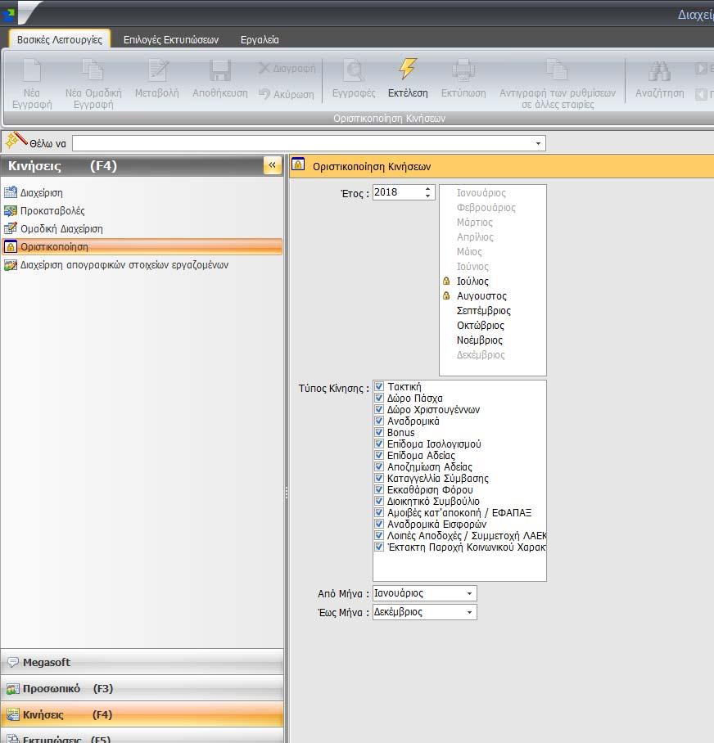Image resolution: width=714 pixels, height=743 pixels.
Task: Select the Αυγουστος month entry
Action: pyautogui.click(x=481, y=295)
